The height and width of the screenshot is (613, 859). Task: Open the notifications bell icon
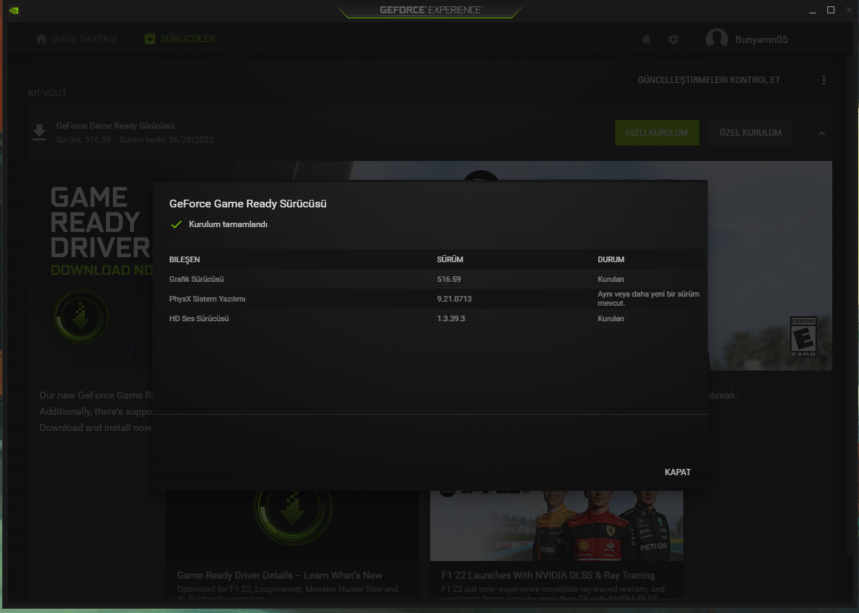coord(647,39)
